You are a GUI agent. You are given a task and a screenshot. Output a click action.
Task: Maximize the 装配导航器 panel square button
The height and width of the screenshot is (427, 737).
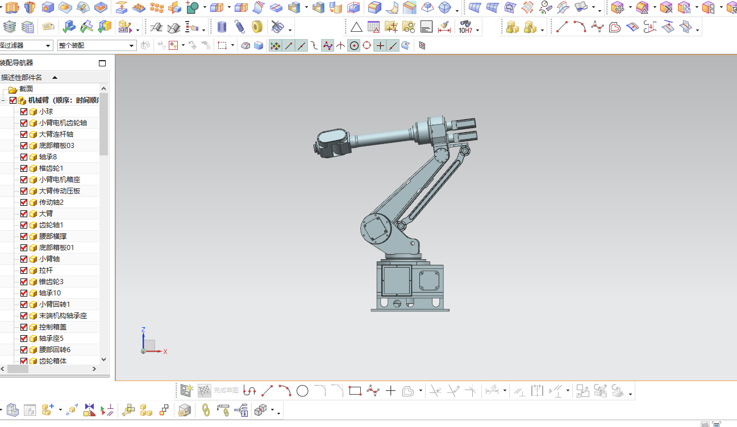click(102, 63)
